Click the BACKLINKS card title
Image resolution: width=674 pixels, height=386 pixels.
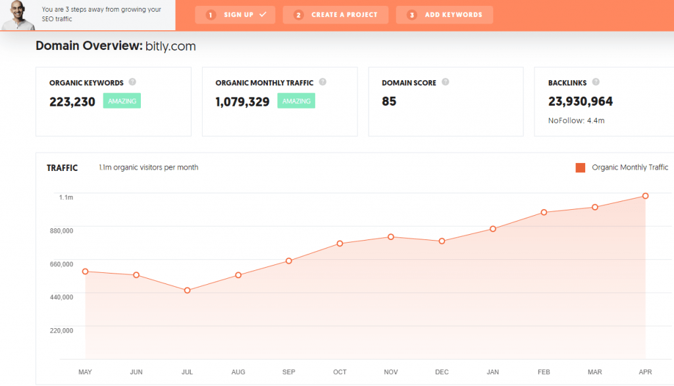(x=567, y=83)
